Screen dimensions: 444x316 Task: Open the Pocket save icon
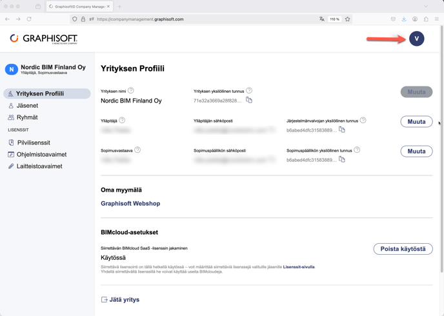tap(393, 19)
